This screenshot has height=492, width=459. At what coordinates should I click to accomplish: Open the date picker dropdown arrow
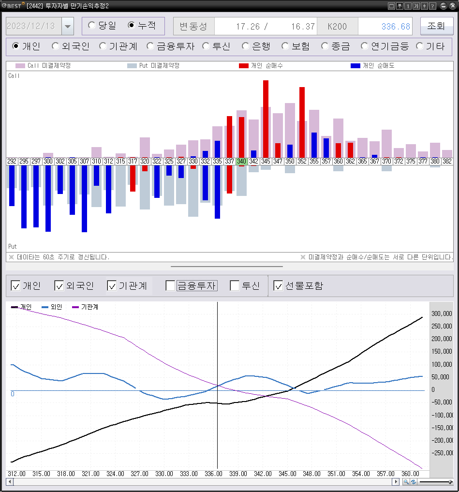click(68, 26)
